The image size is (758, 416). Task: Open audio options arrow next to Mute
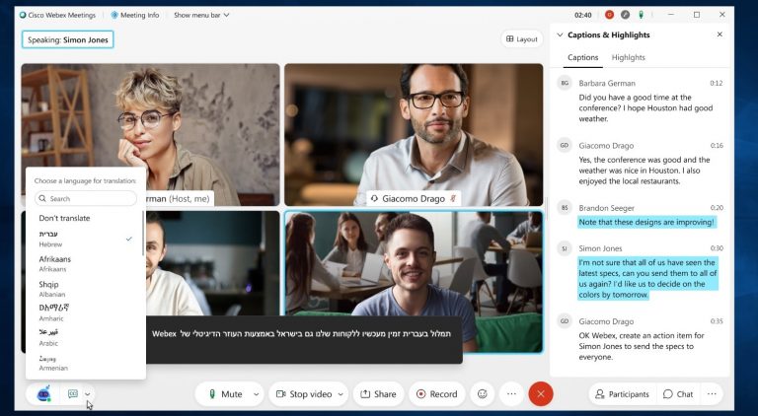click(257, 393)
